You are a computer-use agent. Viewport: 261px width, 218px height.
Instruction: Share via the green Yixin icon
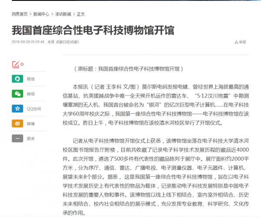[17, 79]
